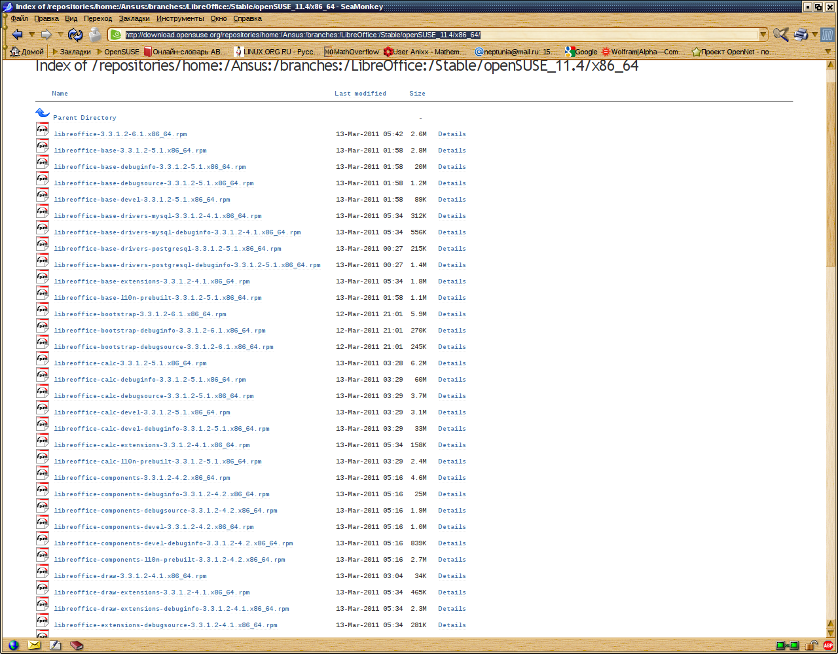Viewport: 838px width, 654px height.
Task: Open the Print button dropdown arrow
Action: [x=814, y=35]
